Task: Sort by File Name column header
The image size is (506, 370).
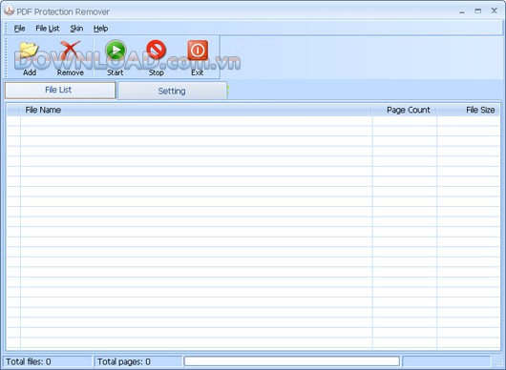Action: [196, 110]
